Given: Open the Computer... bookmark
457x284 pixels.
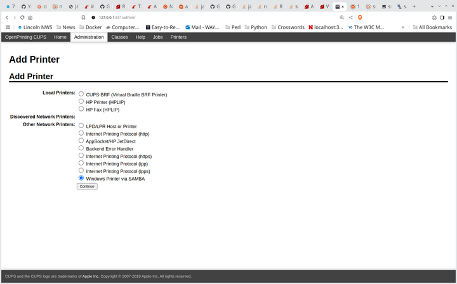Looking at the screenshot, I should point(123,27).
